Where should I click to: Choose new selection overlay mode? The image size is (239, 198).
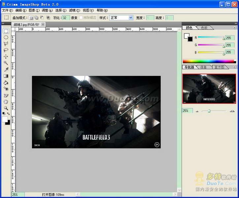pyautogui.click(x=31, y=18)
